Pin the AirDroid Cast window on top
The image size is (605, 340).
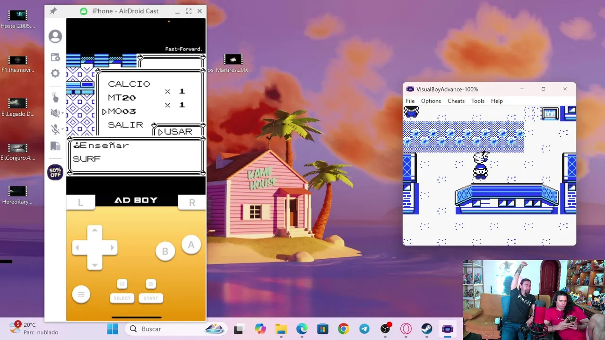point(53,11)
